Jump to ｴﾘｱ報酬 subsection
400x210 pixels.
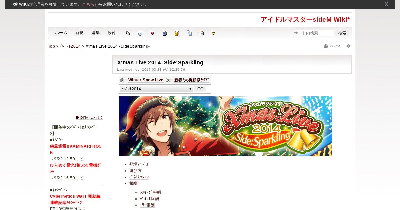[x=147, y=205]
